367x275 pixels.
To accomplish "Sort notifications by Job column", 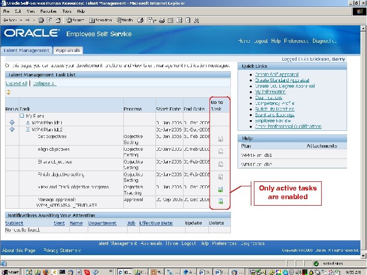I will click(132, 223).
